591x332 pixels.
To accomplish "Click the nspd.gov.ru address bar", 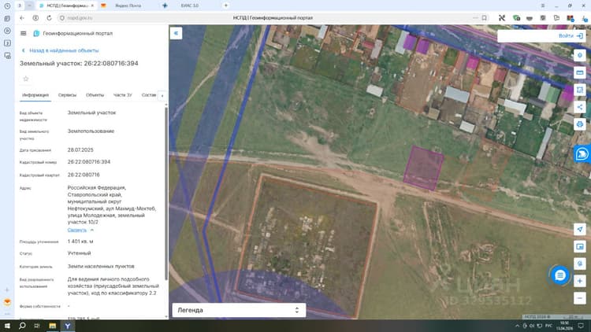I will click(80, 17).
